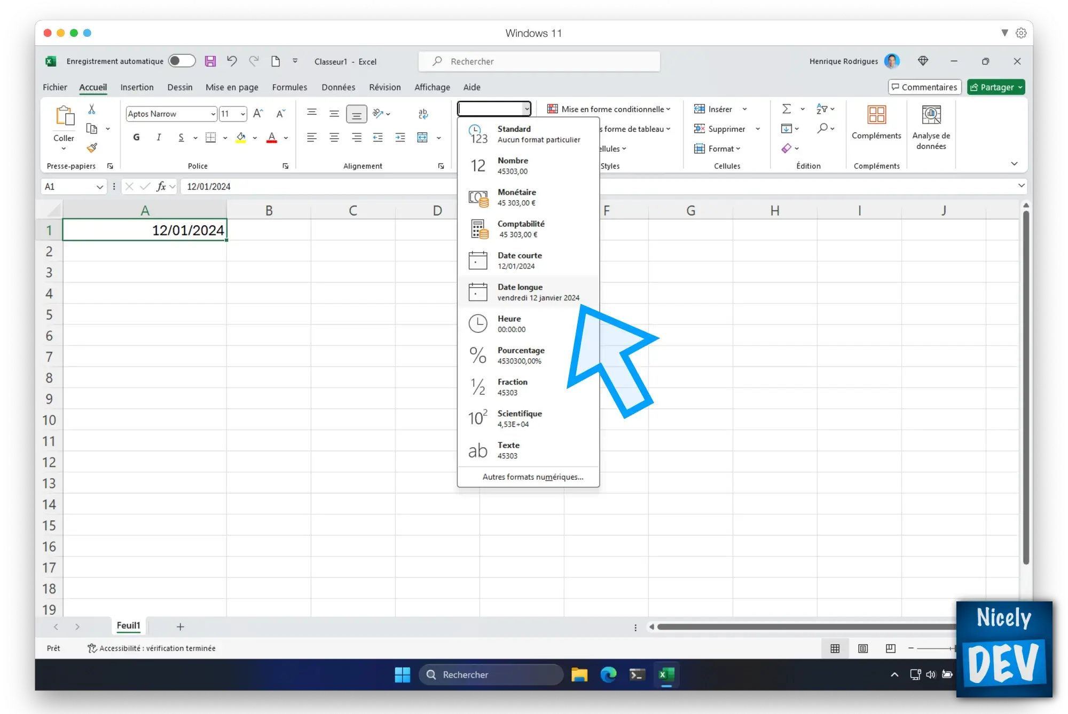Click the Copy icon

pos(92,129)
